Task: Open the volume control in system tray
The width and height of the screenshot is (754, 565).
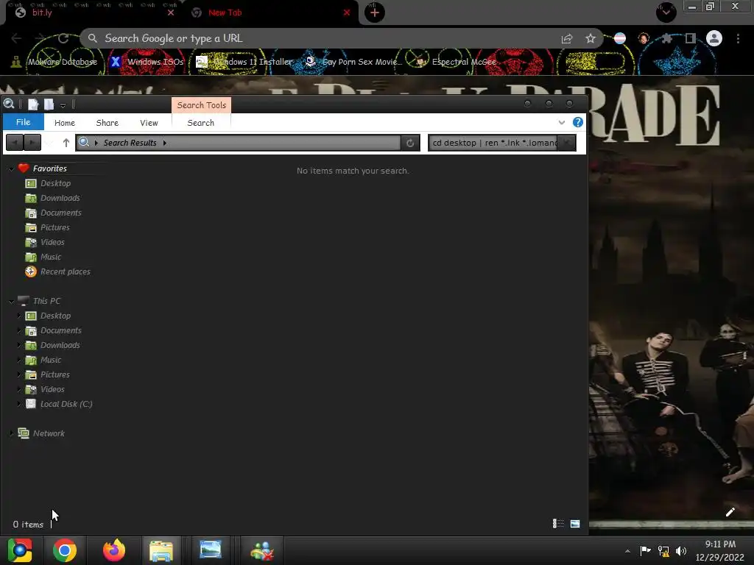Action: pyautogui.click(x=681, y=551)
